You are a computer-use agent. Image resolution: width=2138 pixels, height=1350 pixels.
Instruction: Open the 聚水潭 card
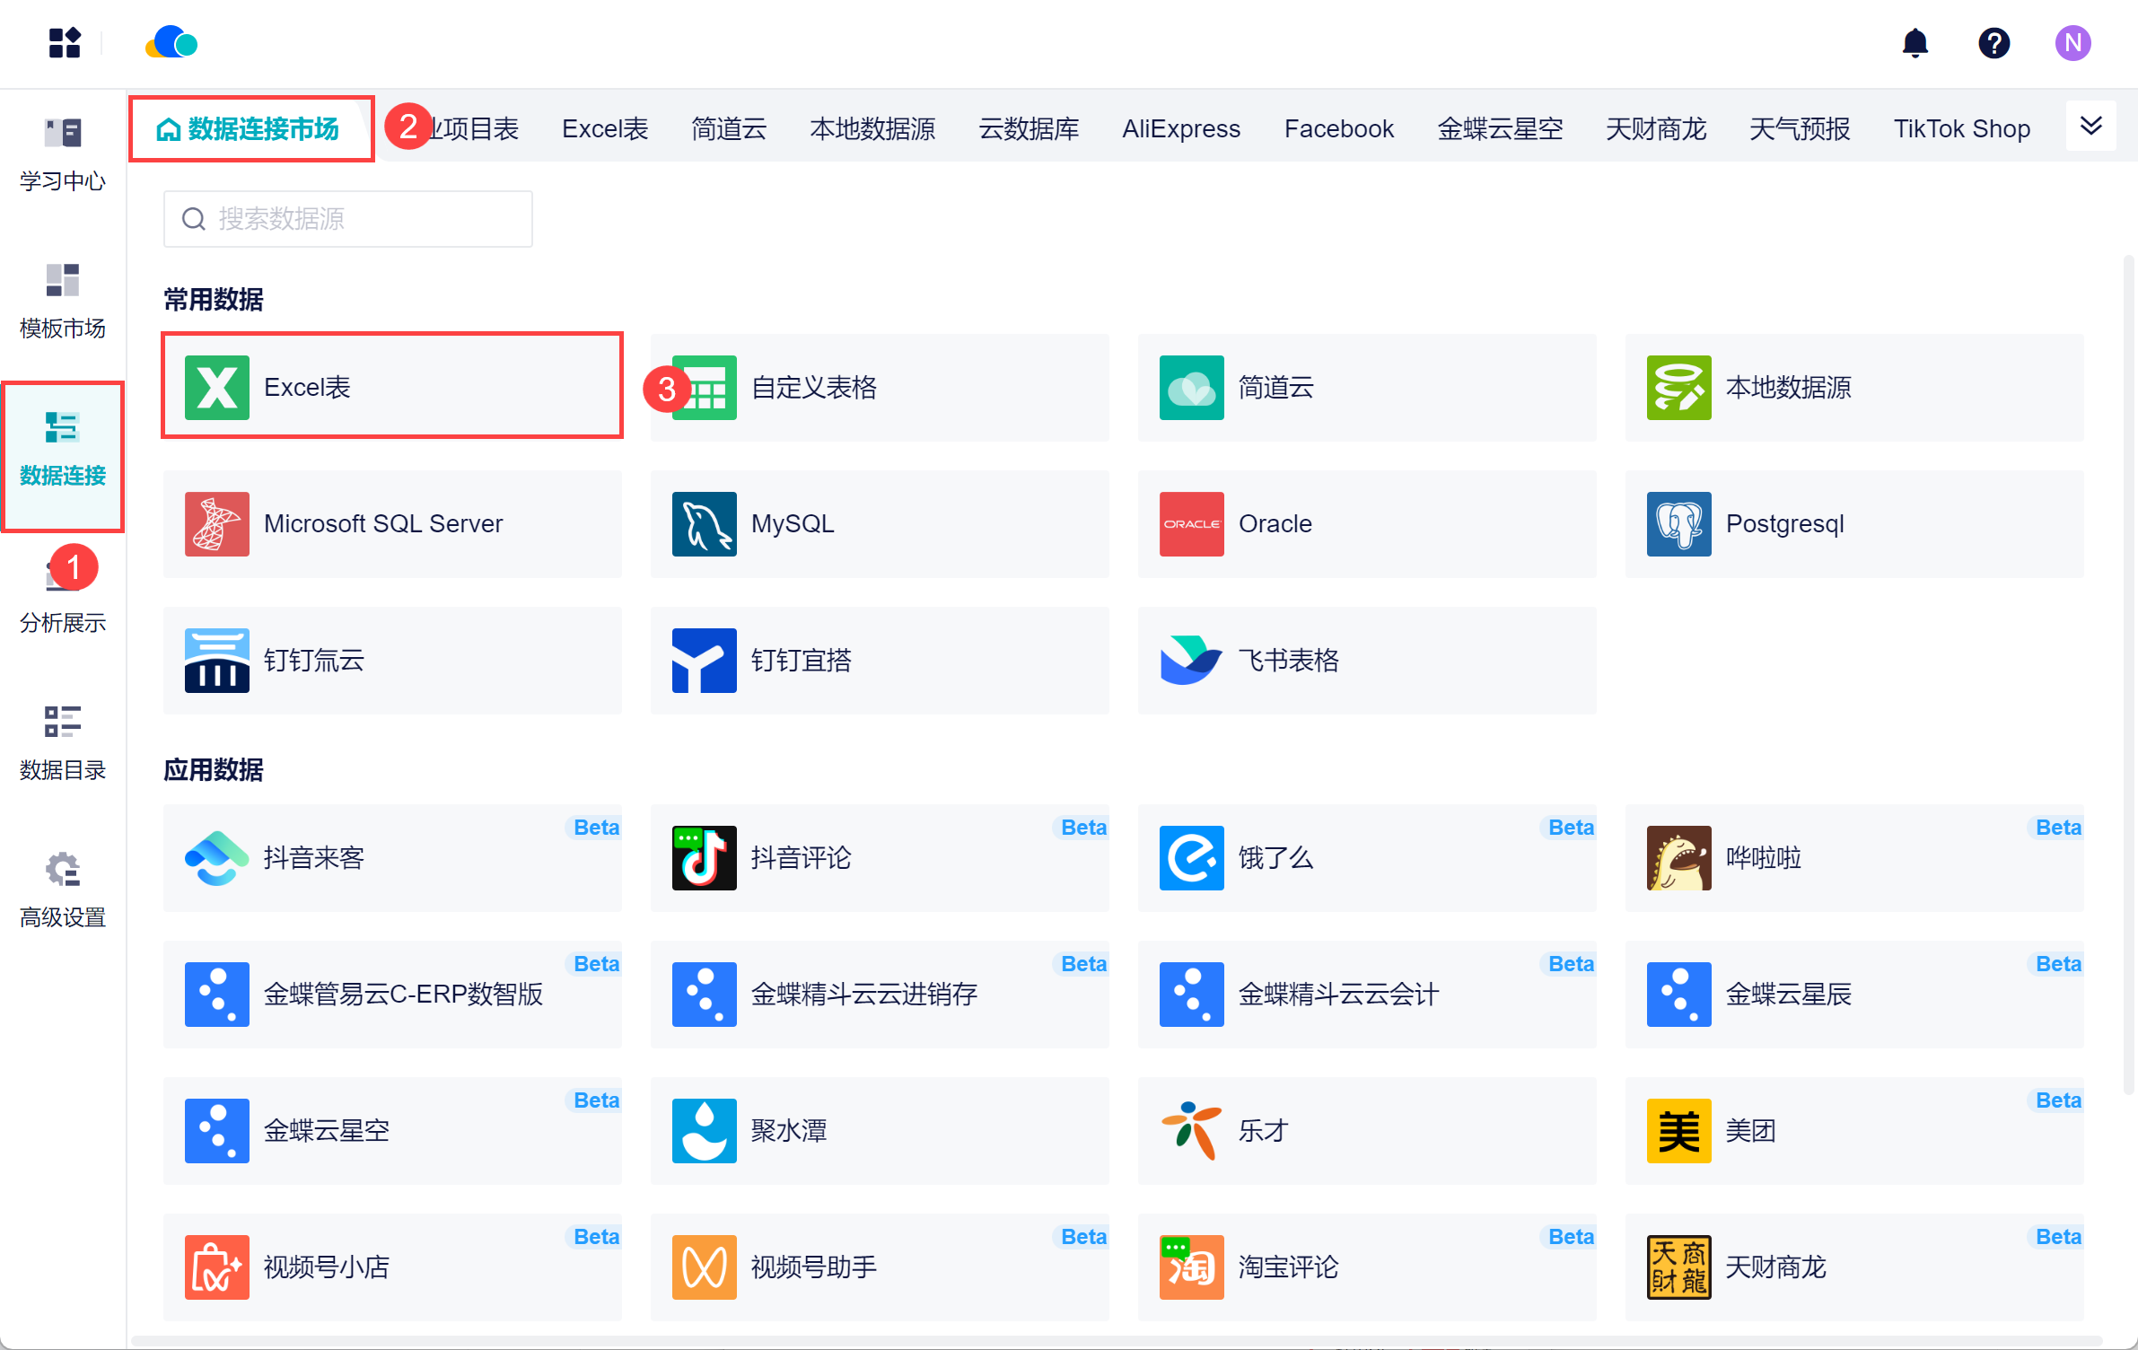pos(880,1130)
